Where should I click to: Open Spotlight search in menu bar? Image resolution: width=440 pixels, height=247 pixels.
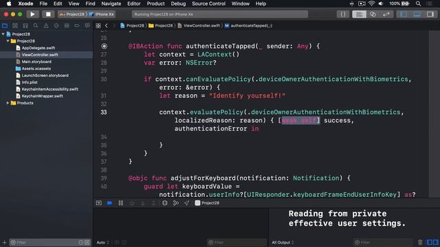pos(418,3)
